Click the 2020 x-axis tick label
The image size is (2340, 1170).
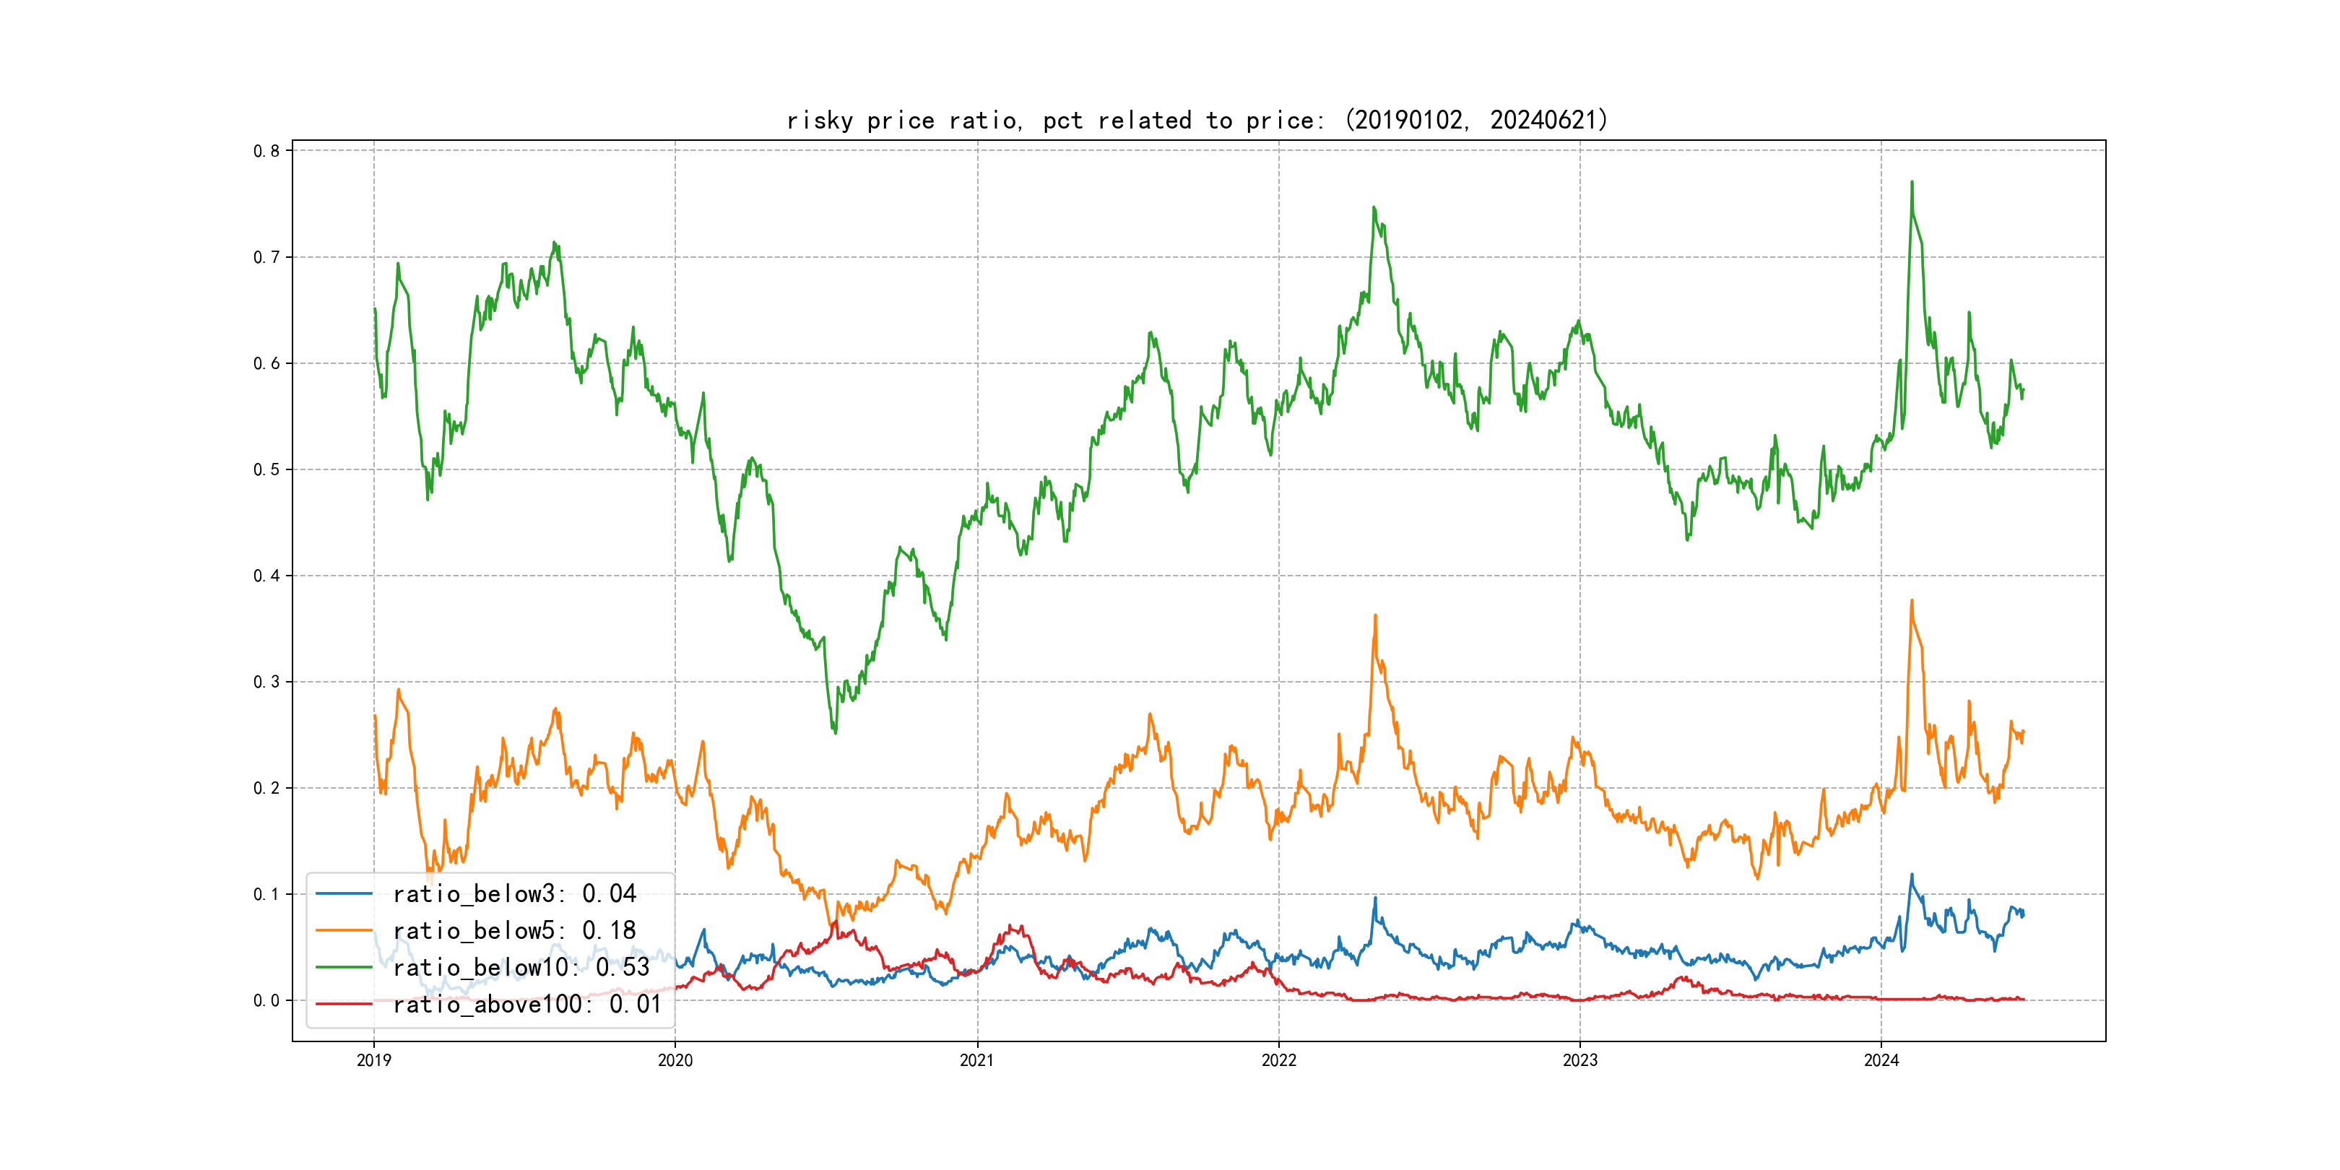675,1060
